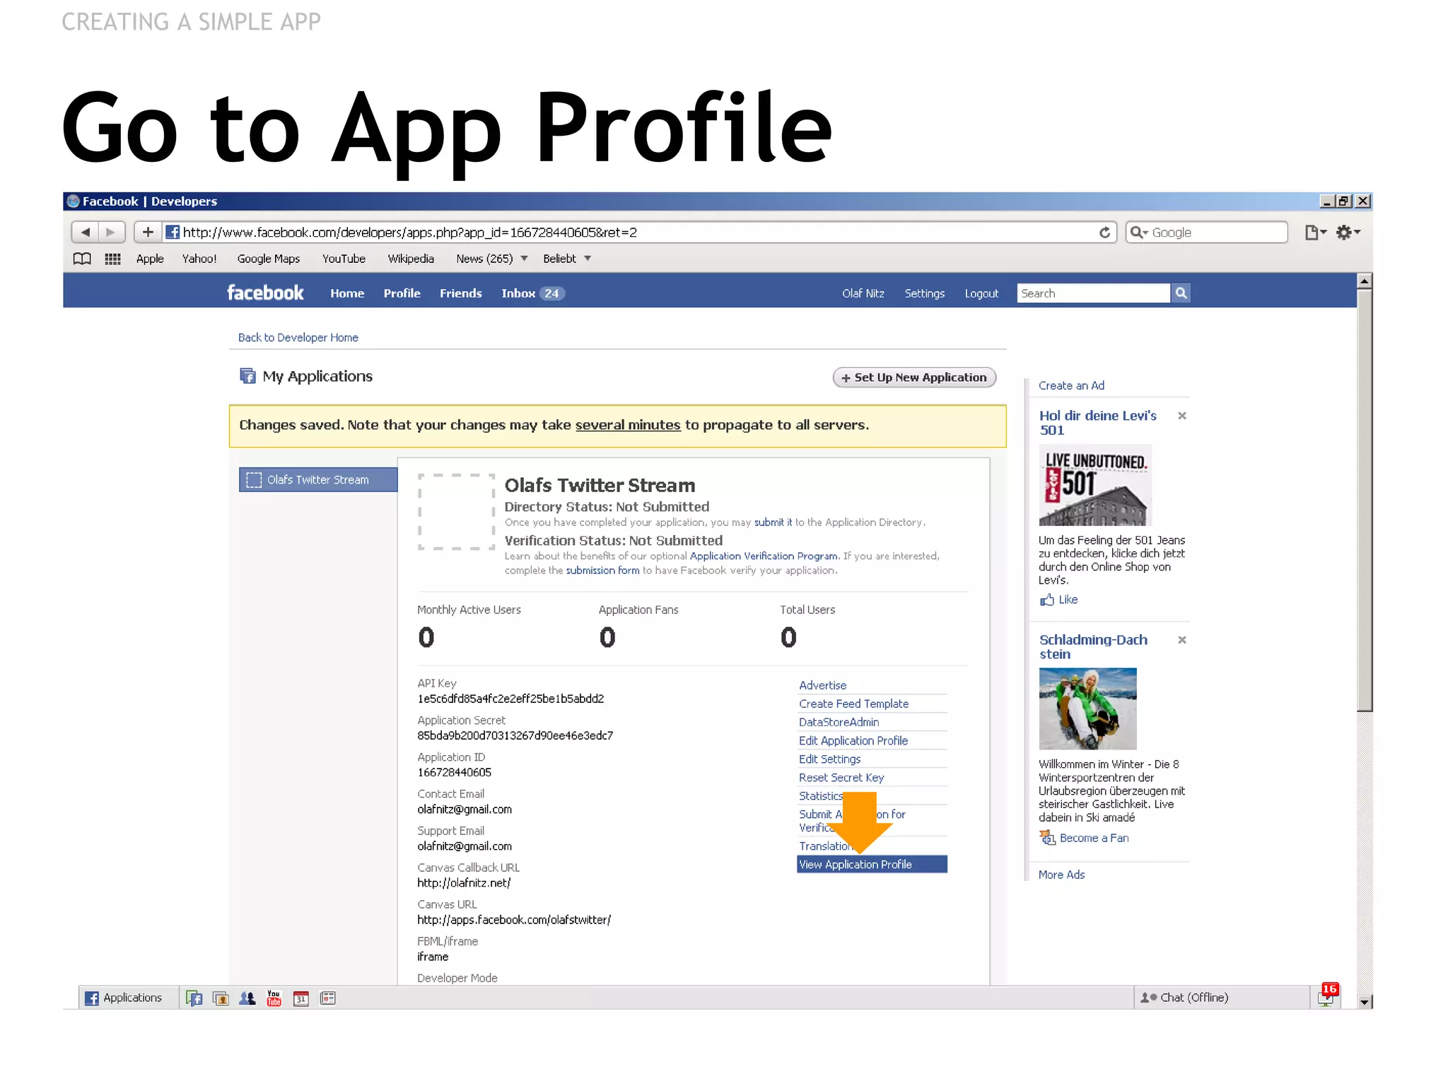Open Inbox with 24 messages
This screenshot has height=1086, width=1448.
pos(532,293)
